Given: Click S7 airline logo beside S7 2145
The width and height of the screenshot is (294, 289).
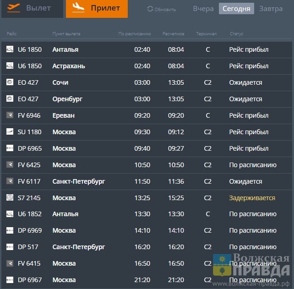Looking at the screenshot, I should click(10, 198).
